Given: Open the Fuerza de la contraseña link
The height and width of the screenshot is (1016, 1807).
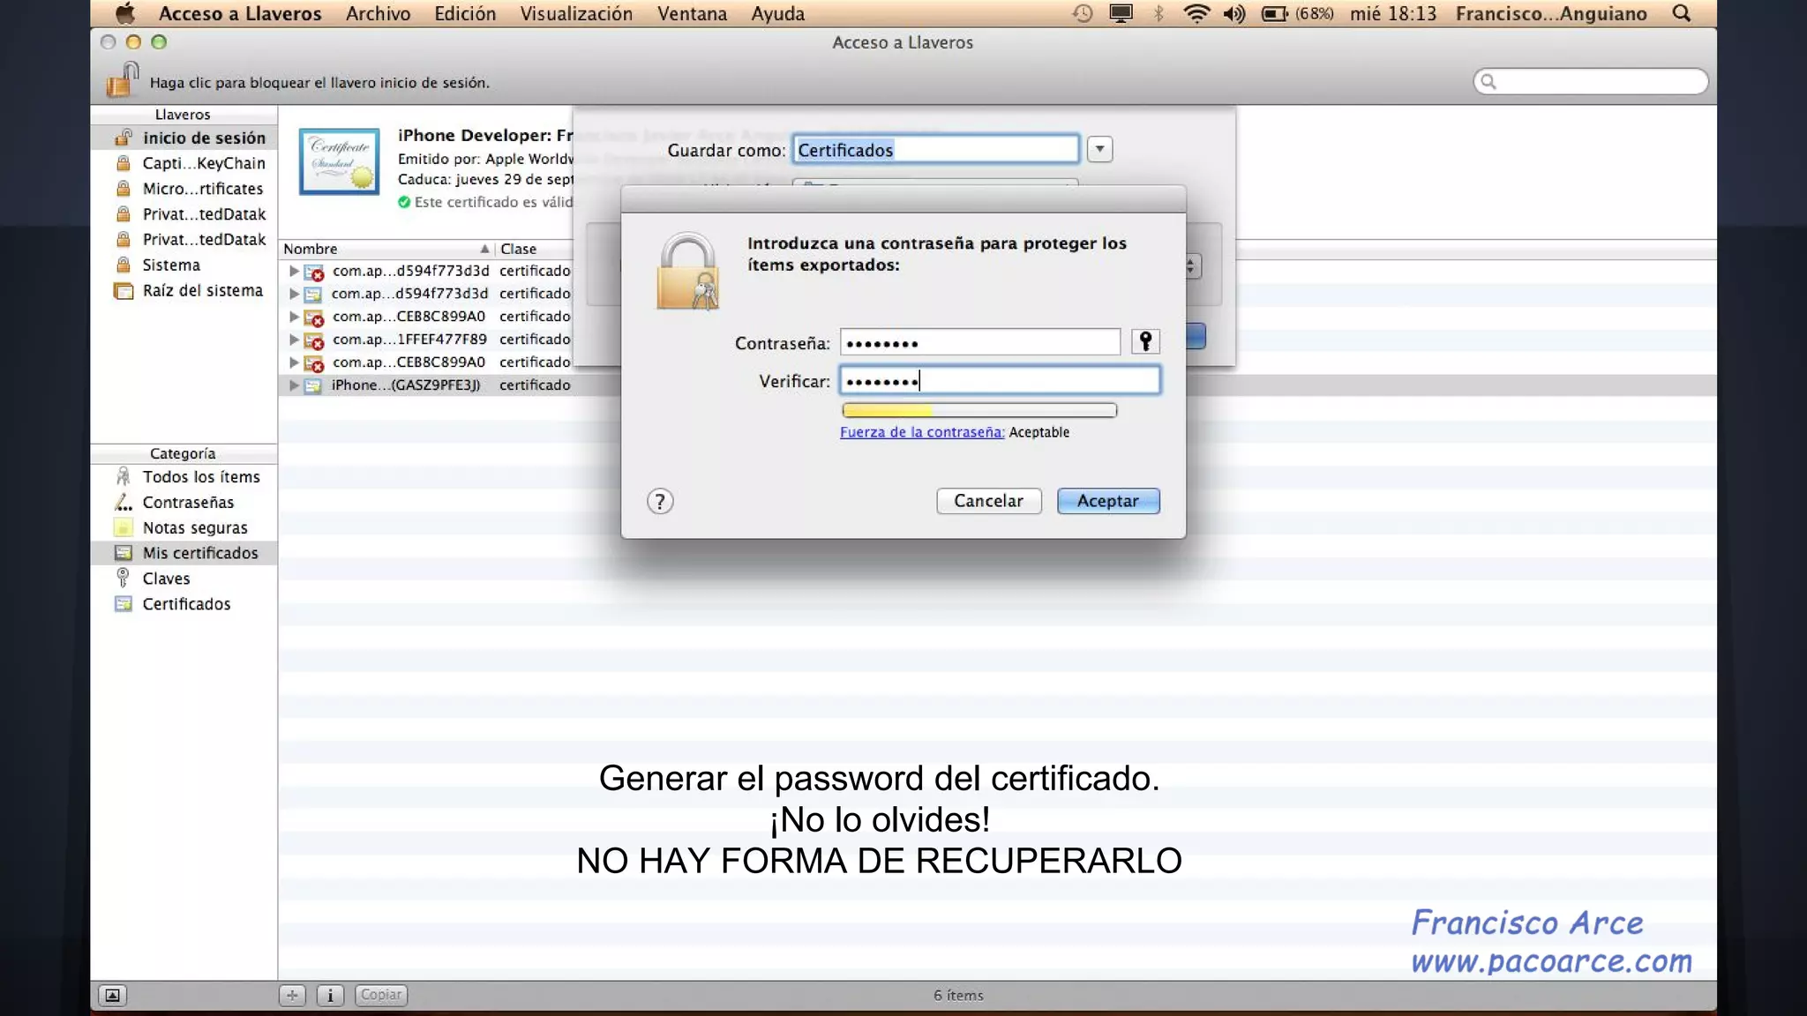Looking at the screenshot, I should 922,432.
